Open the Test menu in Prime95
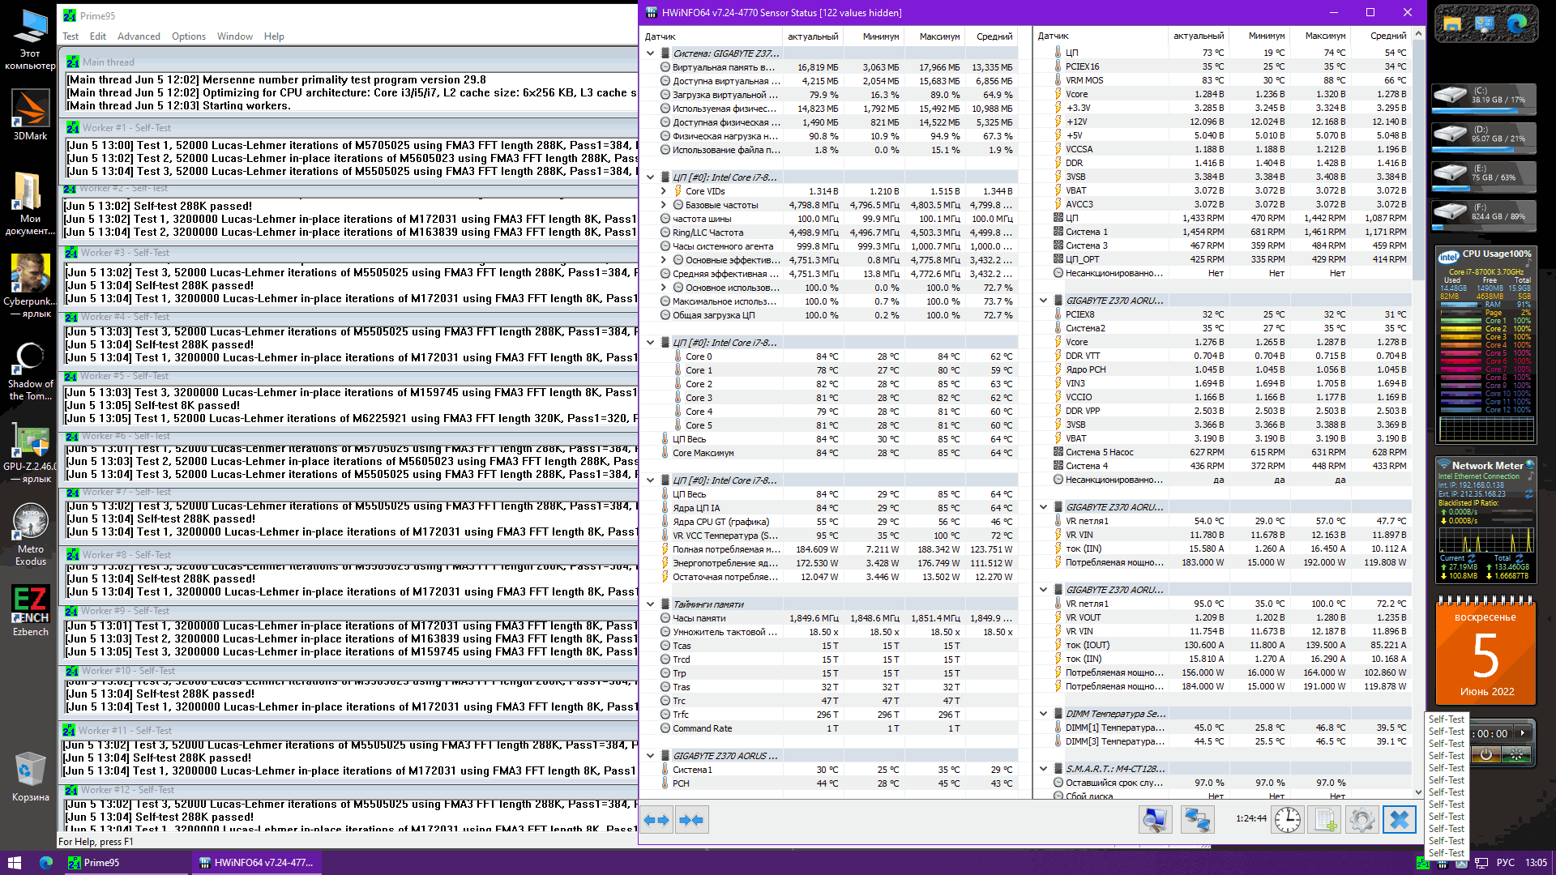The height and width of the screenshot is (875, 1556). pos(71,36)
